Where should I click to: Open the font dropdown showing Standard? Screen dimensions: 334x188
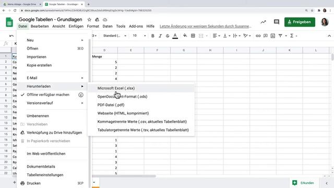tap(115, 36)
